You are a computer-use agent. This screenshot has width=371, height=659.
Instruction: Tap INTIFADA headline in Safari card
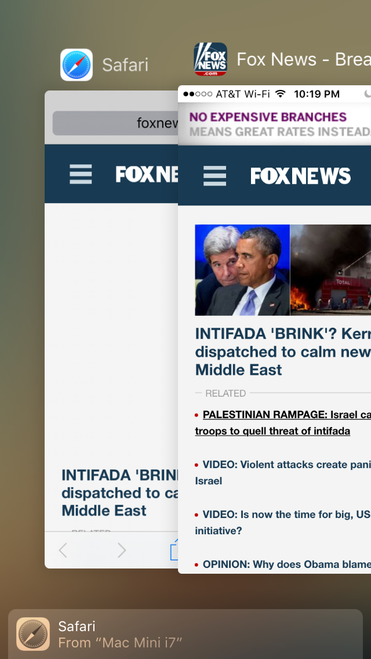tap(120, 493)
